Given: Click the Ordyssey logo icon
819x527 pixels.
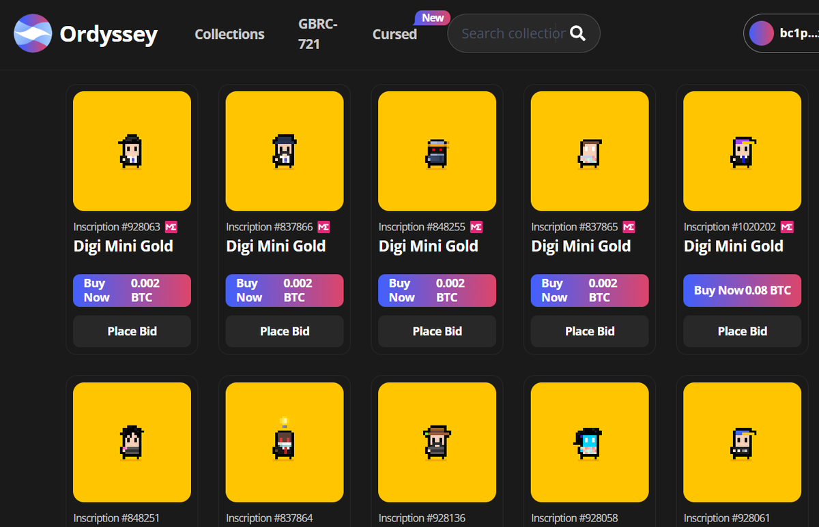Looking at the screenshot, I should (x=33, y=33).
